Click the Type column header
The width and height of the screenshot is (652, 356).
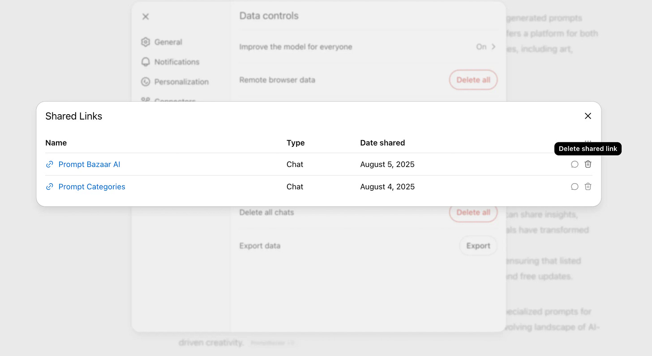(296, 143)
